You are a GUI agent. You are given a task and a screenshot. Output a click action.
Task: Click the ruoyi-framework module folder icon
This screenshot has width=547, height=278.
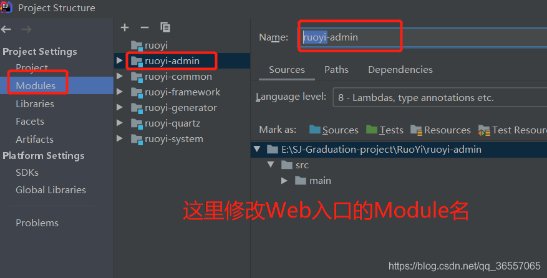(x=137, y=92)
